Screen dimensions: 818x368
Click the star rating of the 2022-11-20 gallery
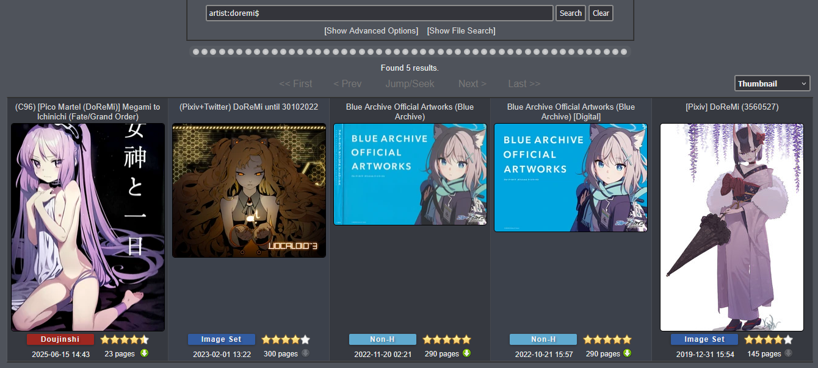pyautogui.click(x=447, y=339)
